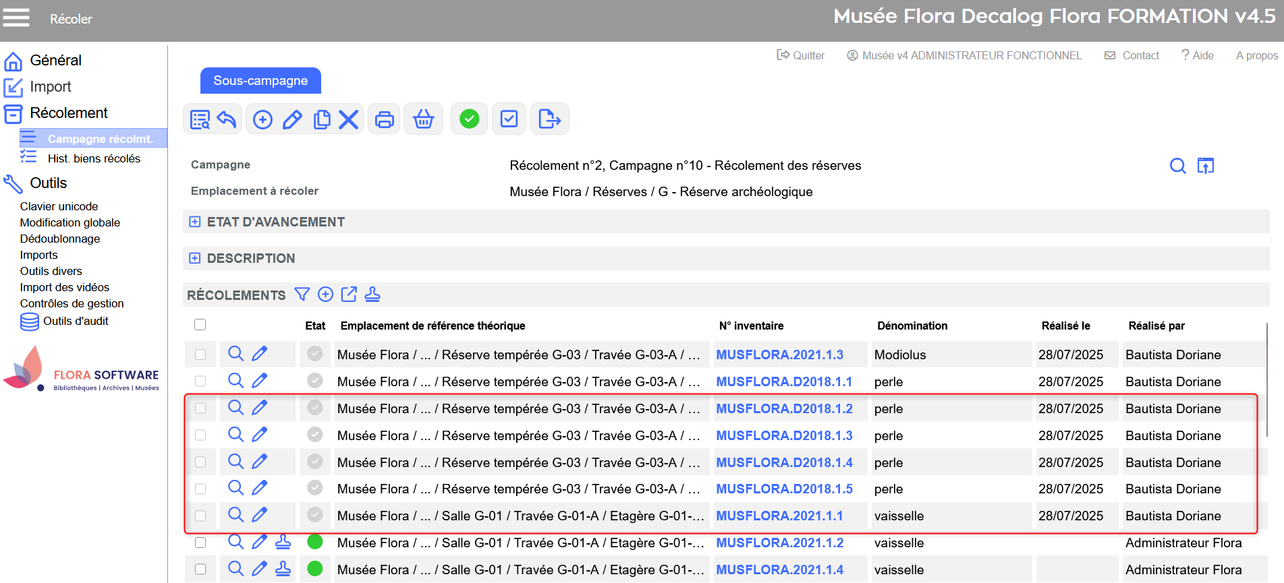Click the stamp icon in the RÉCOLEMENTS header
This screenshot has height=583, width=1284.
tap(372, 295)
